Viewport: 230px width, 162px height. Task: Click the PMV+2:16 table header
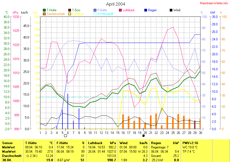pyautogui.click(x=191, y=143)
